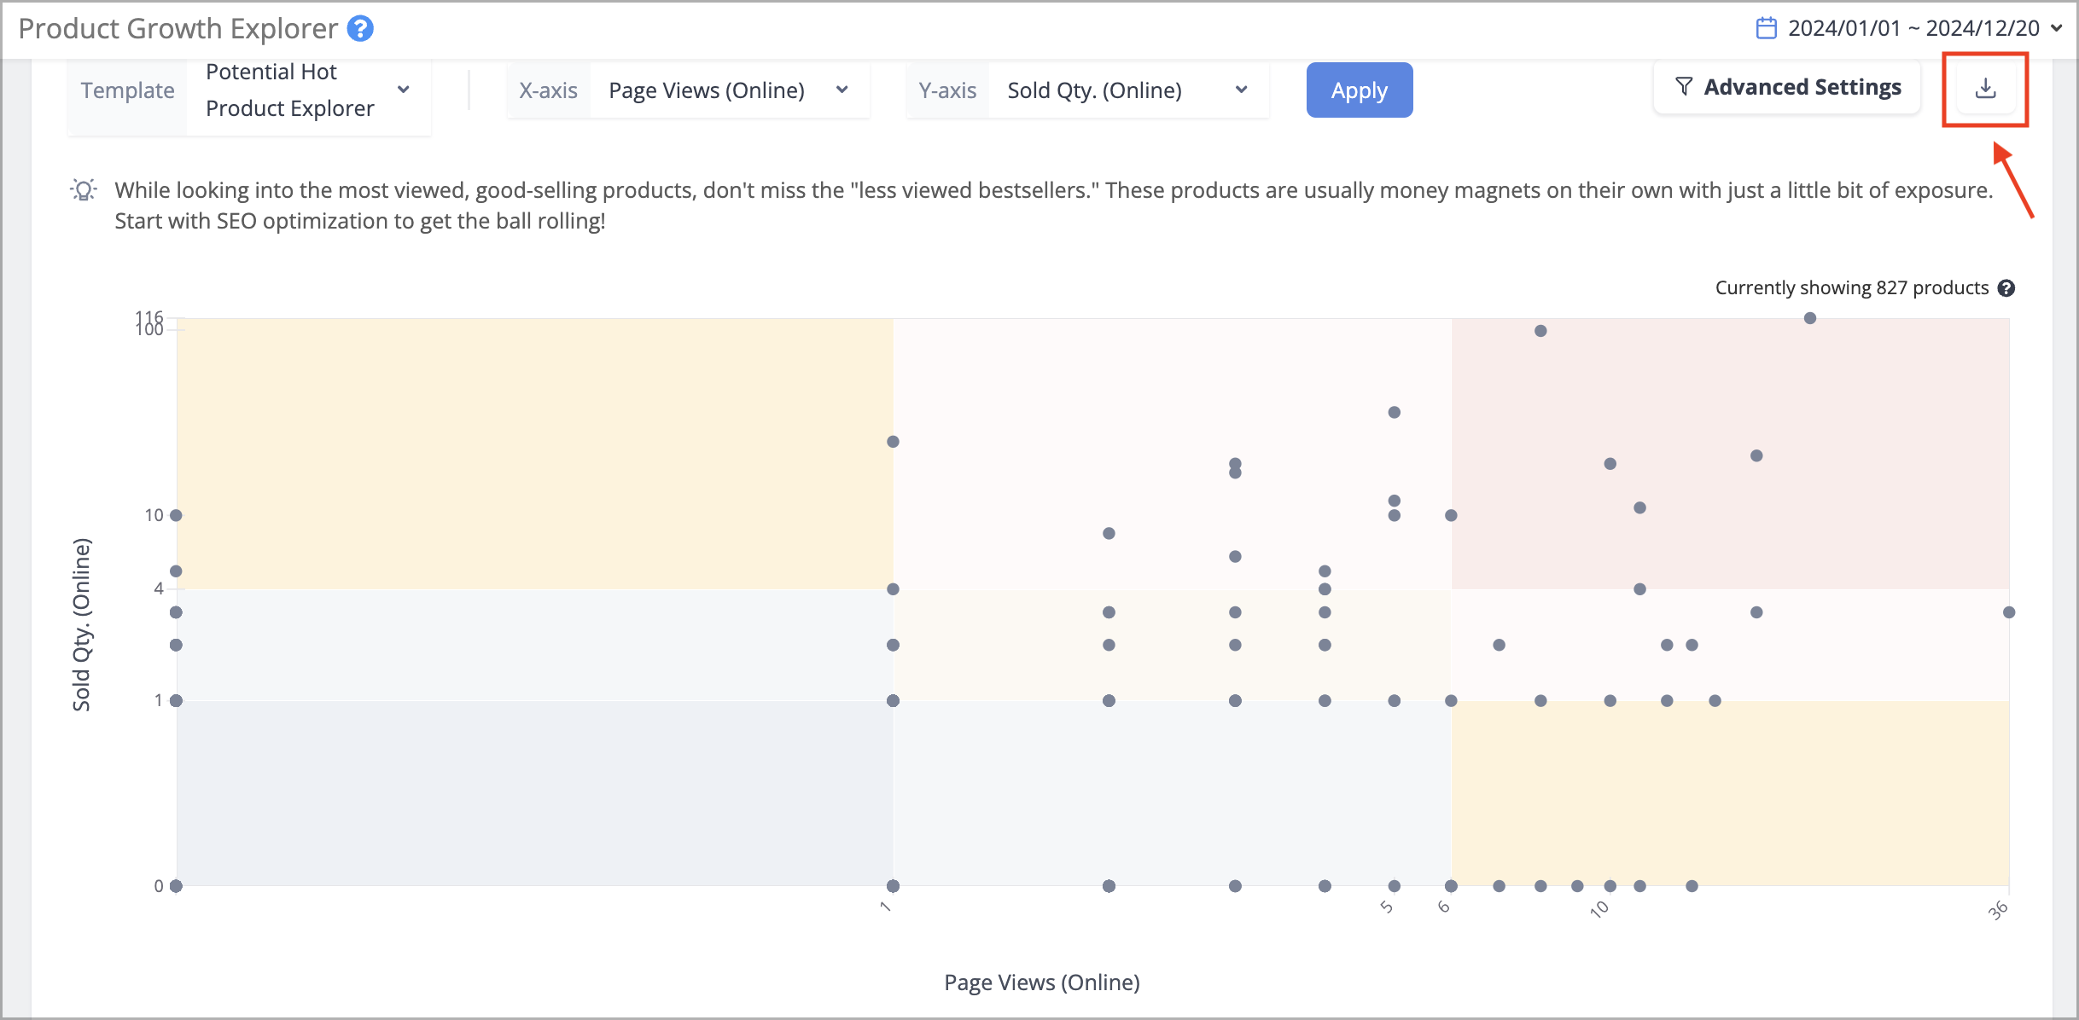Select the topmost data point near 116

click(x=1810, y=318)
